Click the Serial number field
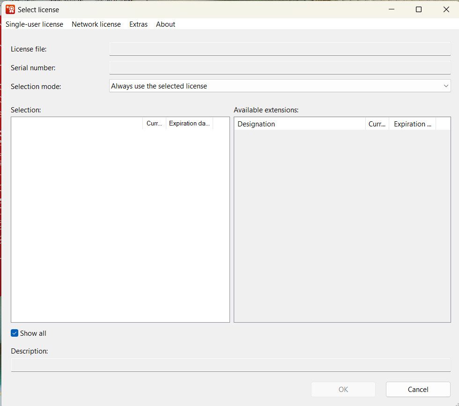Screen dimensions: 459x406 click(x=280, y=68)
